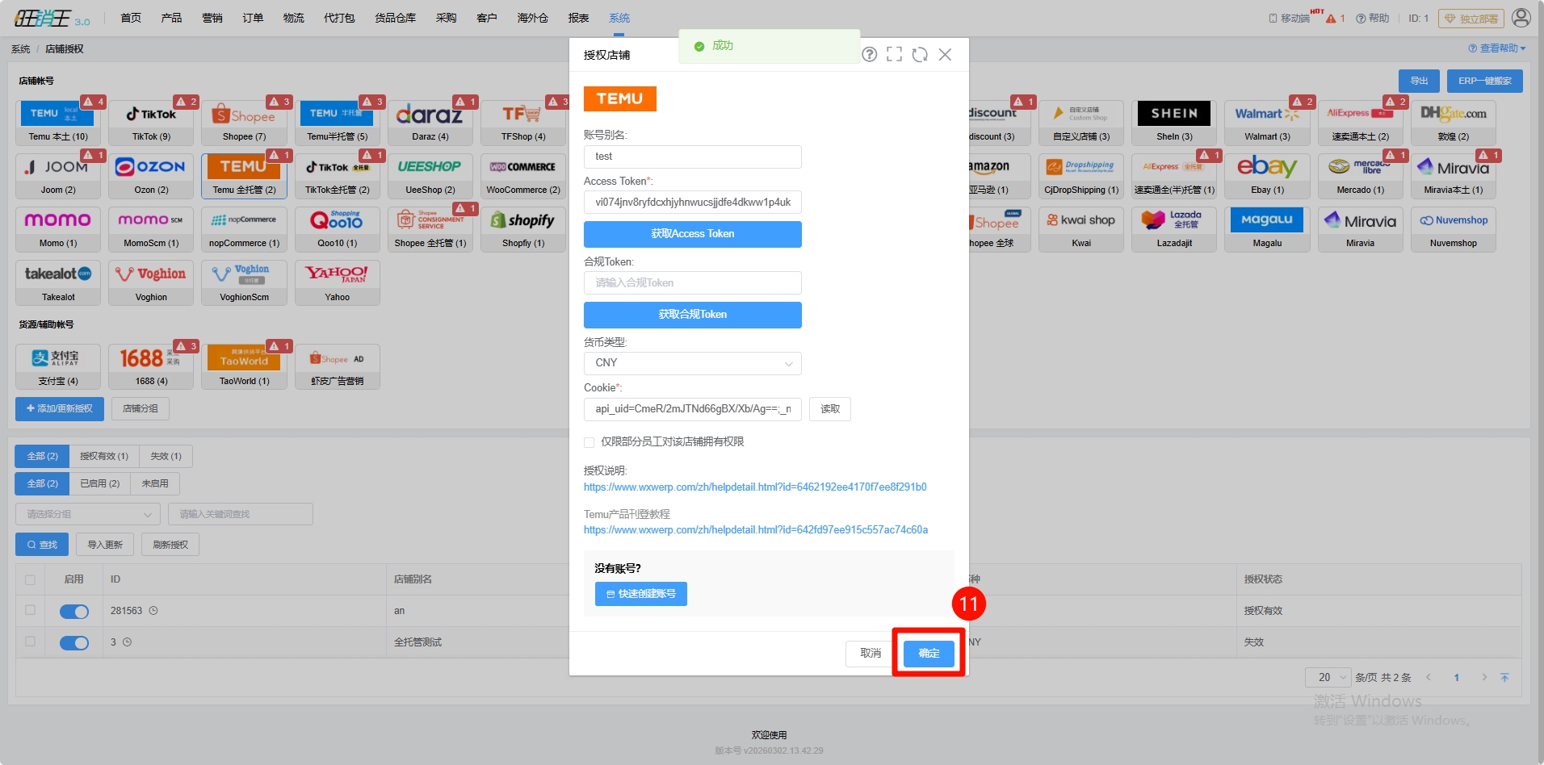The image size is (1544, 765).
Task: Check the employee-restricted store permission checkbox
Action: [589, 442]
